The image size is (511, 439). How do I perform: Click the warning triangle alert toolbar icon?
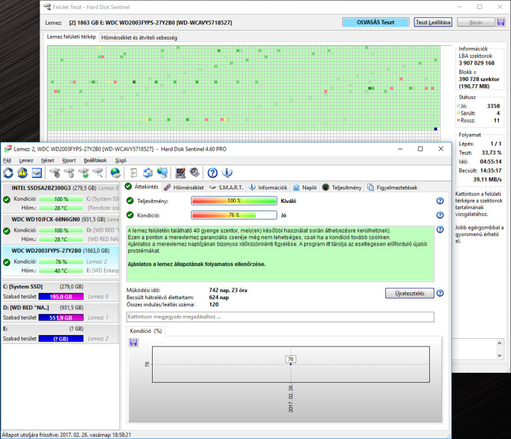pos(22,173)
